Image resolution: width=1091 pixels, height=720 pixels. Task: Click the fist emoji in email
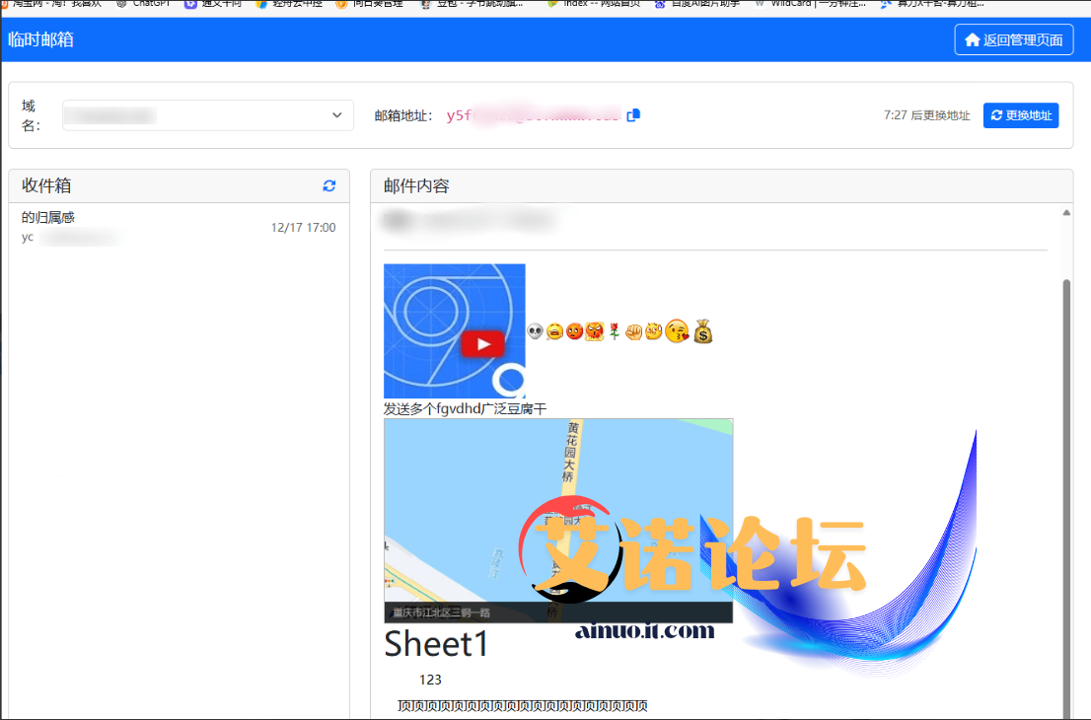[x=634, y=332]
